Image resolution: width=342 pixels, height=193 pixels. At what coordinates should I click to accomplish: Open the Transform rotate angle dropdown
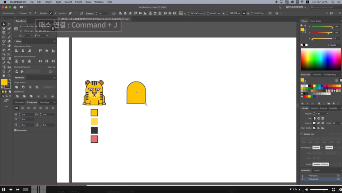tap(31, 36)
